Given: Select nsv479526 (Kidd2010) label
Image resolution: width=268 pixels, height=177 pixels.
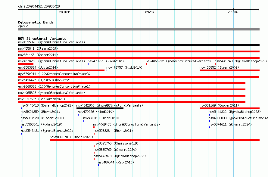Looking at the screenshot, I should point(96,112).
